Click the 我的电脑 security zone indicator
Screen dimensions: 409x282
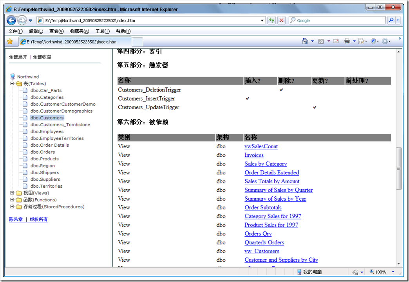click(x=309, y=272)
